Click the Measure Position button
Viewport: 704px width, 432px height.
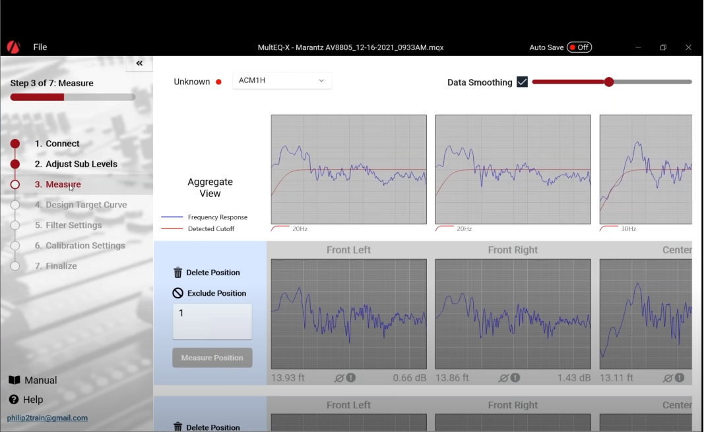[x=212, y=358]
